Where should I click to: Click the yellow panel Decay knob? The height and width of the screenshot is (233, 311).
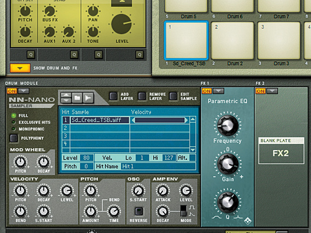[x=25, y=32]
